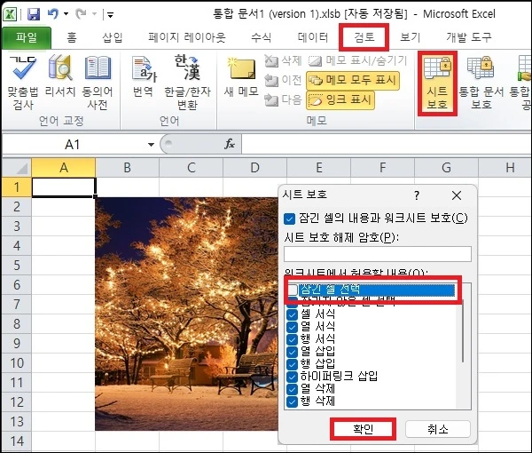
Task: Click the Save icon in quick access toolbar
Action: 34,14
